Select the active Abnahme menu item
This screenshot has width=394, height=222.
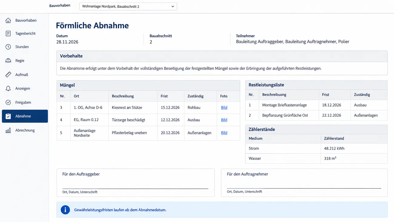point(25,116)
